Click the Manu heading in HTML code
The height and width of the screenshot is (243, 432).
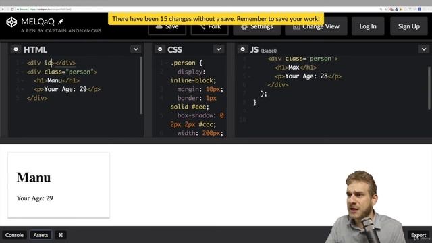click(55, 80)
